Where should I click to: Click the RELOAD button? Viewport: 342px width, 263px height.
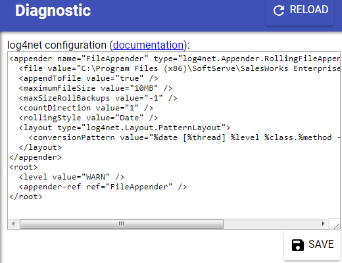[x=299, y=11]
